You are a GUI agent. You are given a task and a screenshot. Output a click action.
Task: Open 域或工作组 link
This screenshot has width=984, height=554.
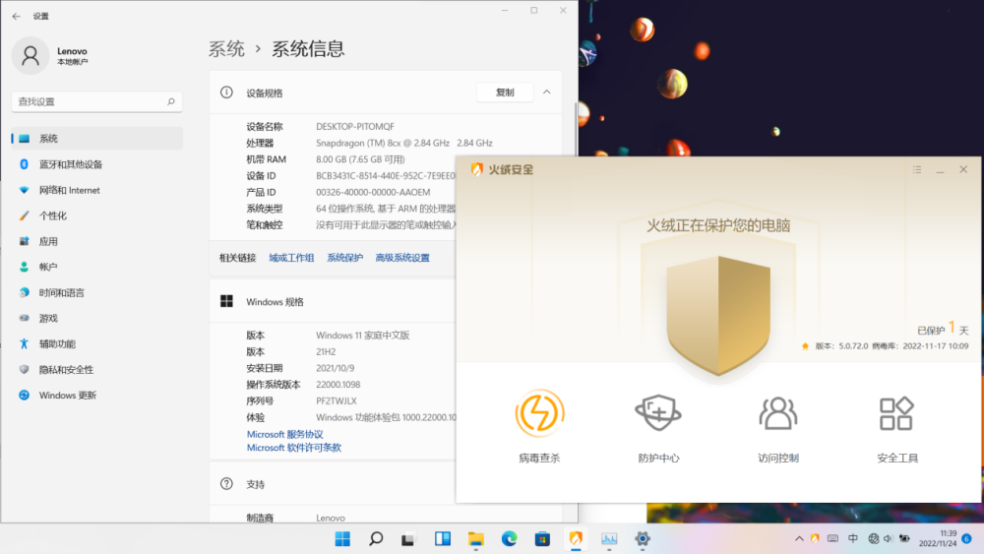point(291,258)
